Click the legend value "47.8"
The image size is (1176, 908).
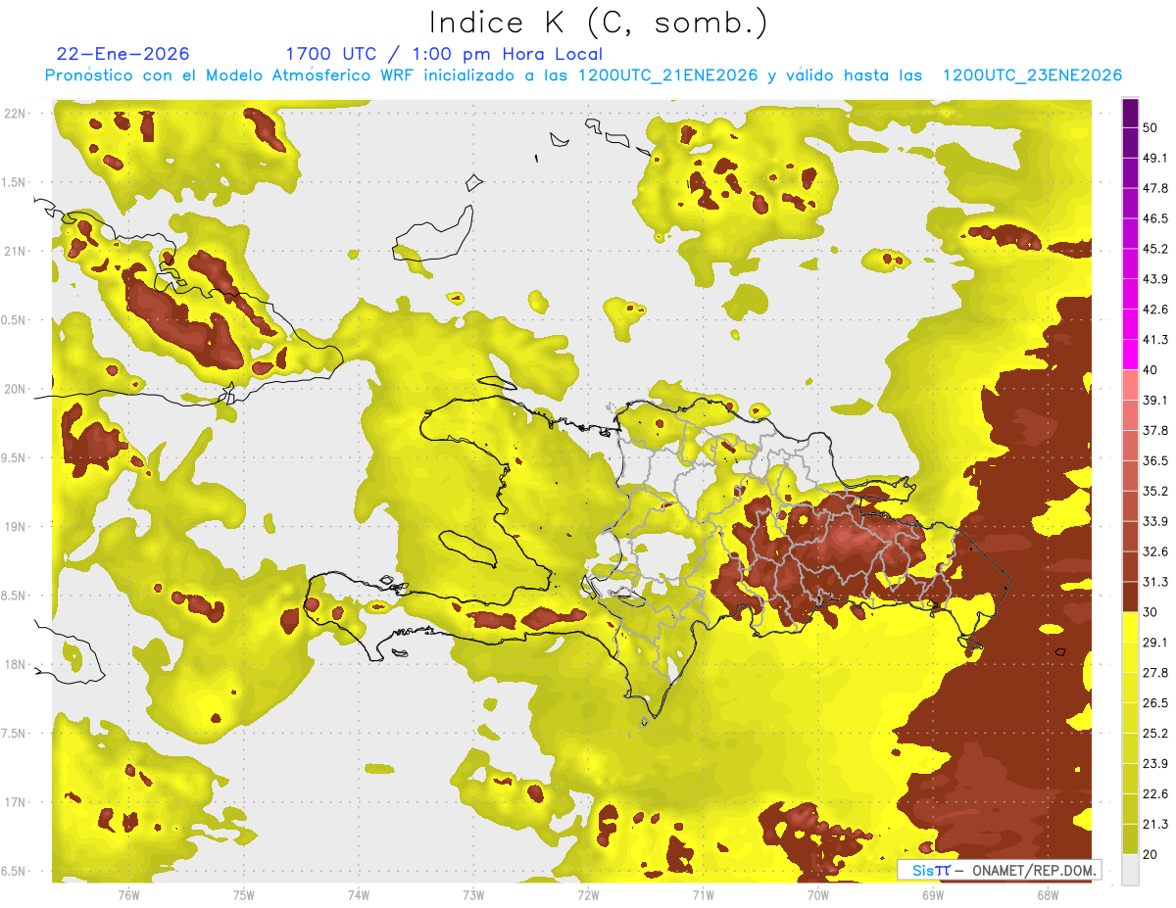pos(1155,188)
